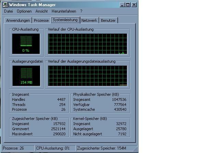Viewport: 197px width, 153px height.
Task: Minimize the Task-Manager window
Action: pos(122,5)
